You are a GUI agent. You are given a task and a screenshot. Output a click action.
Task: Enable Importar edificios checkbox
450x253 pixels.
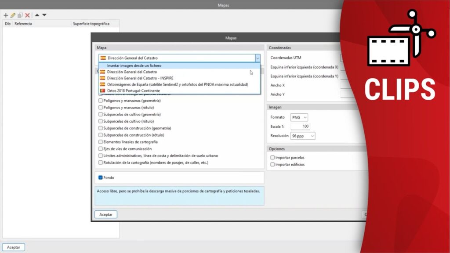(273, 164)
